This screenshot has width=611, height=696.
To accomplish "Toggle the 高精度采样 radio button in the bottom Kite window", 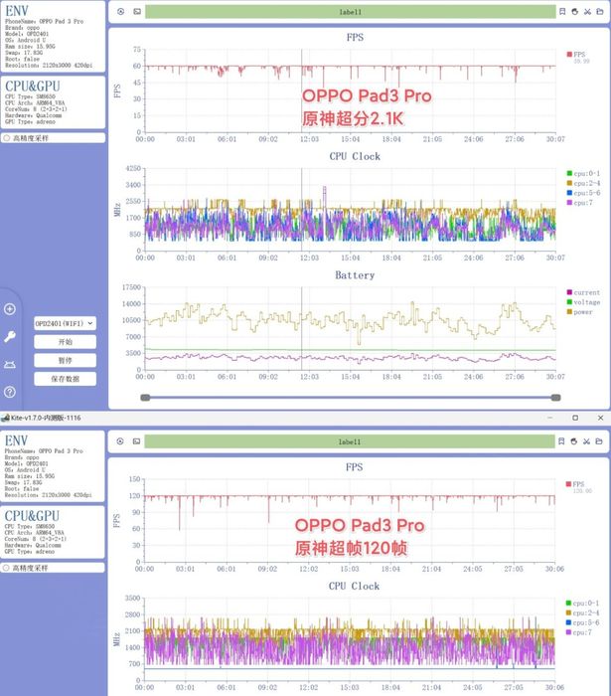I will (6, 568).
